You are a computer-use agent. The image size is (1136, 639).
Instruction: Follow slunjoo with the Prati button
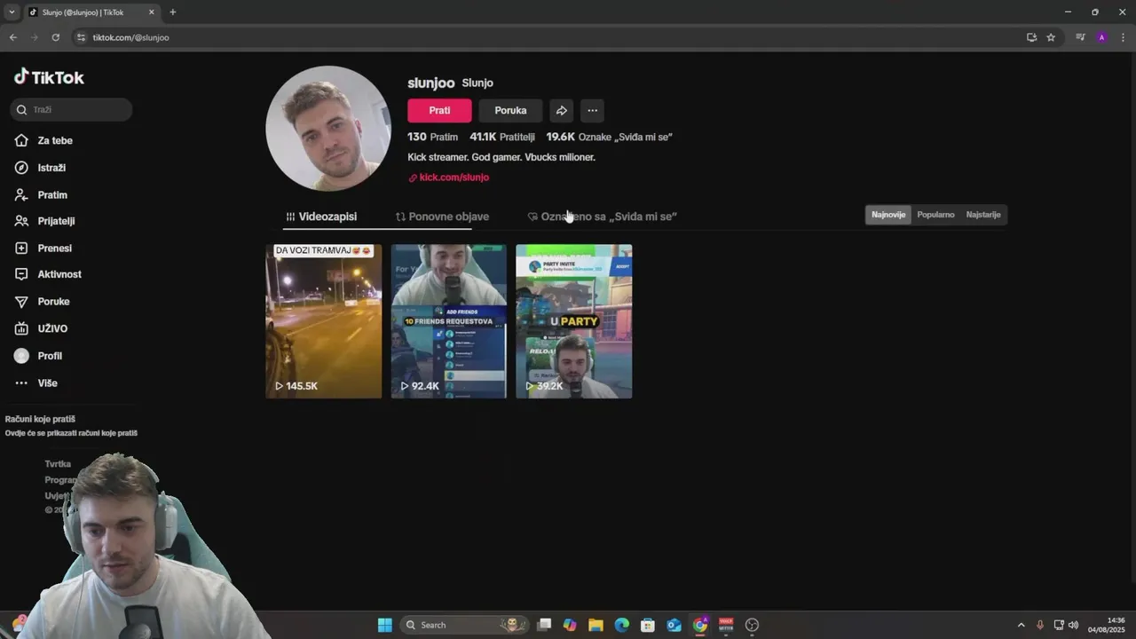(439, 110)
